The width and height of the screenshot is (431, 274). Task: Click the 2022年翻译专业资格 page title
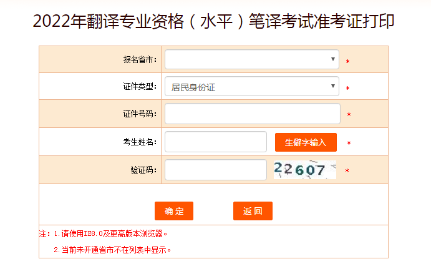[x=213, y=22]
